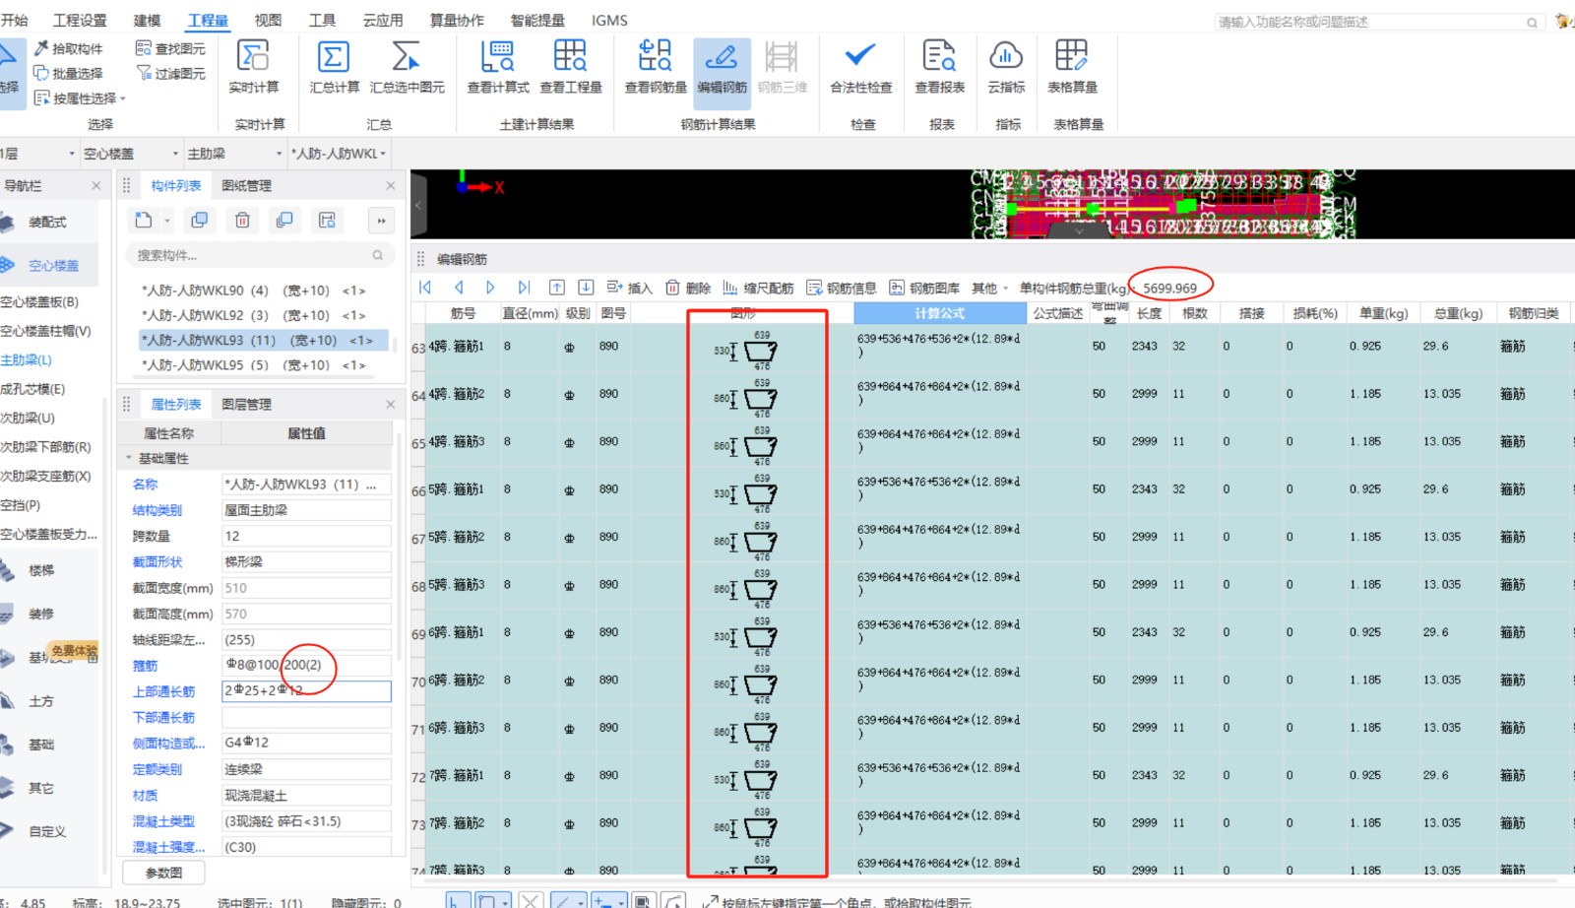The height and width of the screenshot is (908, 1575).
Task: Click the 箍筋 property link
Action: coord(145,666)
